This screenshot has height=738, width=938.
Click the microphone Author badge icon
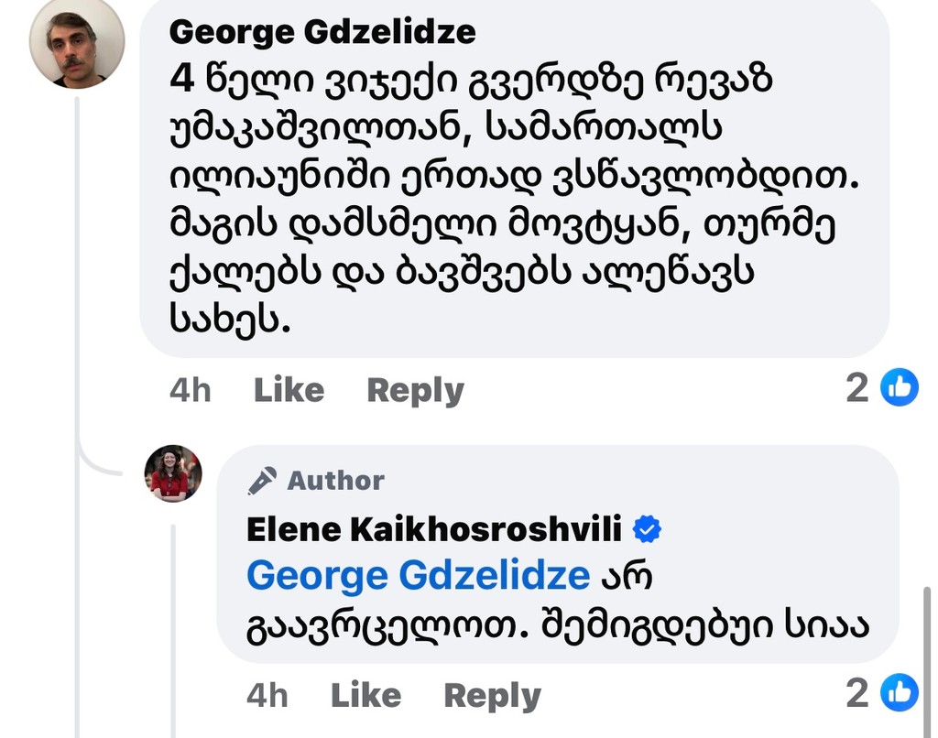click(x=263, y=481)
